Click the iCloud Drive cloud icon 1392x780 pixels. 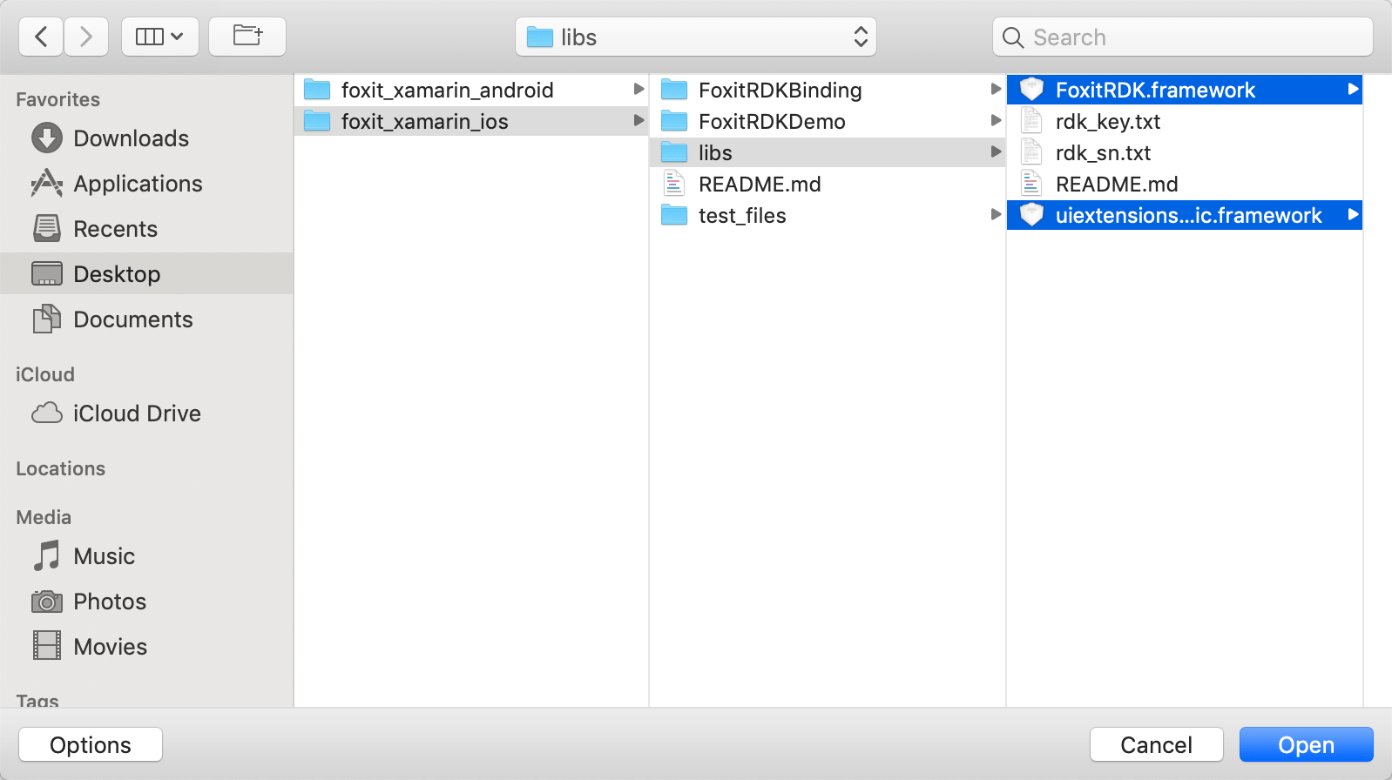point(47,413)
